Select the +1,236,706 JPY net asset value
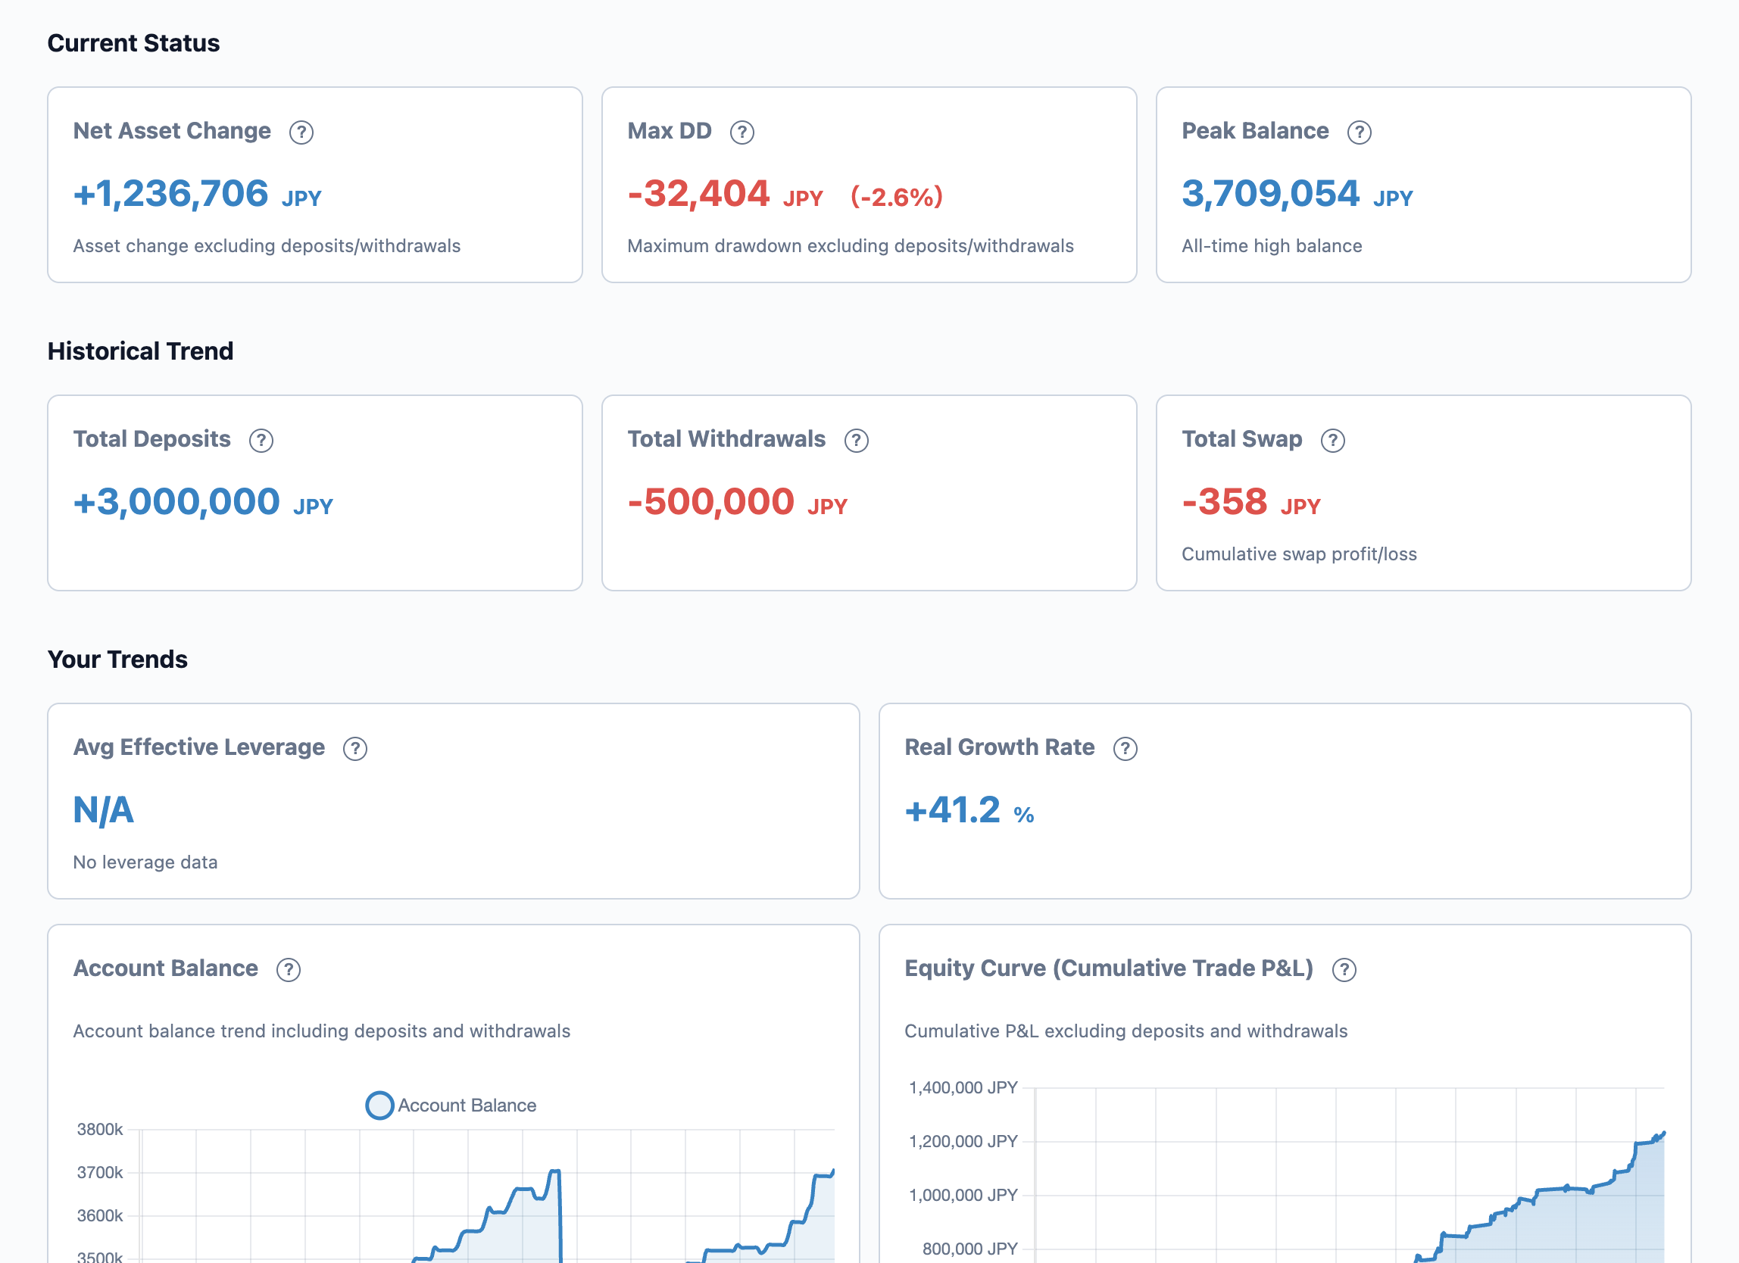The width and height of the screenshot is (1739, 1263). (197, 194)
